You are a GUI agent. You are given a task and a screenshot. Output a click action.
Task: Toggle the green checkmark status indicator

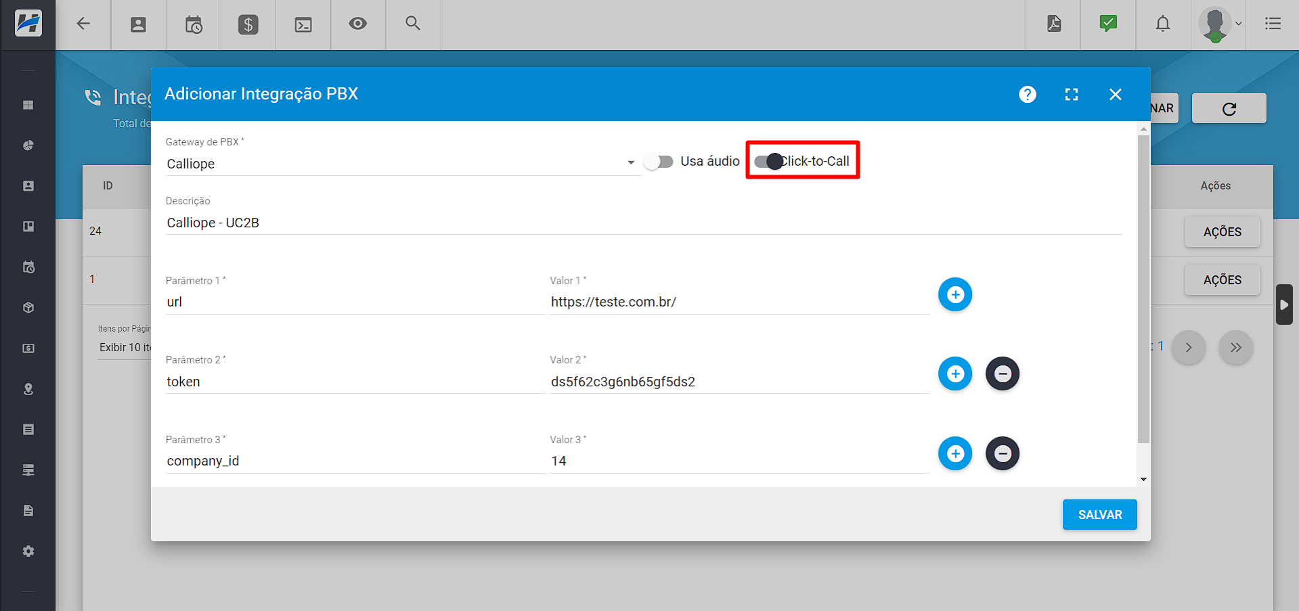coord(1108,23)
